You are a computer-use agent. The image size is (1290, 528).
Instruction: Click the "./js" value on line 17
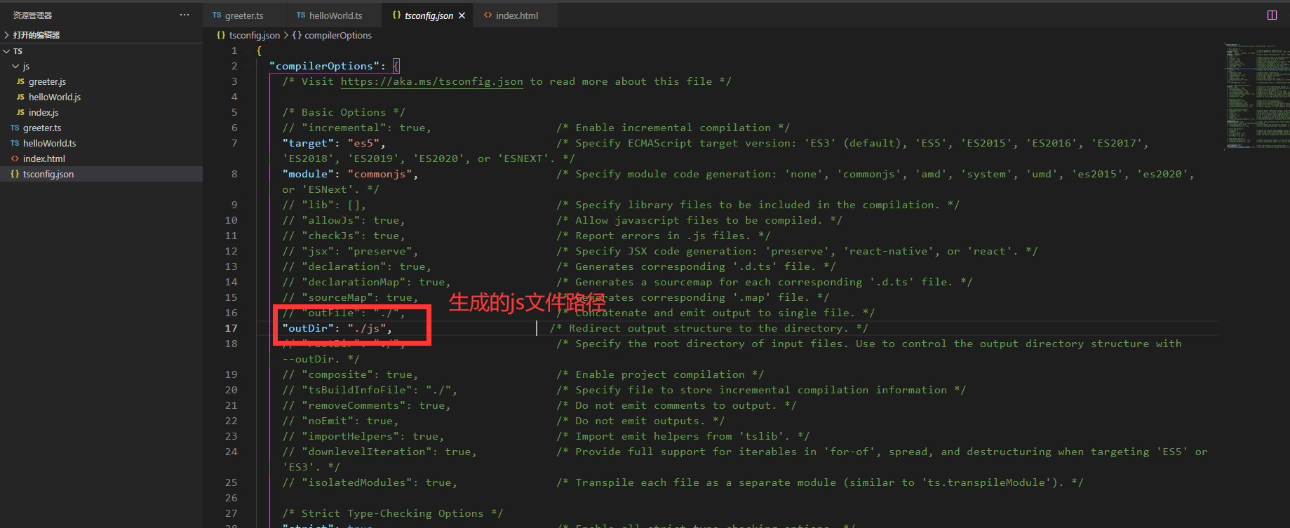point(366,328)
